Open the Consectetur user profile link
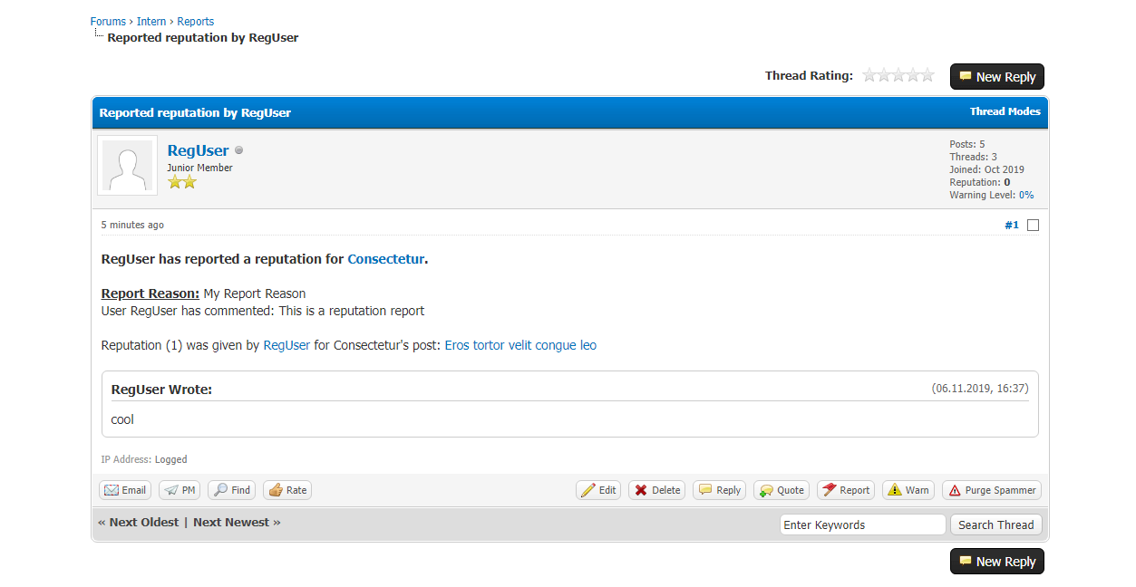This screenshot has height=587, width=1136. pyautogui.click(x=385, y=259)
